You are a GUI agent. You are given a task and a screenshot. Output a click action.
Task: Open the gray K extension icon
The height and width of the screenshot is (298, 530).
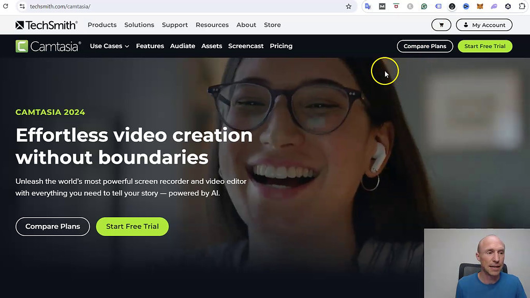(410, 6)
